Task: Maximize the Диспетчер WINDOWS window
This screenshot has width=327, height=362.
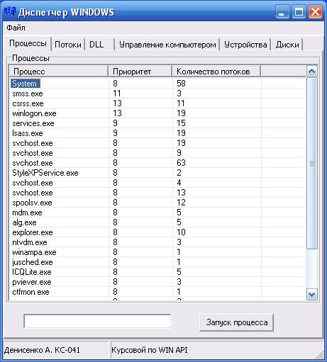Action: pos(299,12)
